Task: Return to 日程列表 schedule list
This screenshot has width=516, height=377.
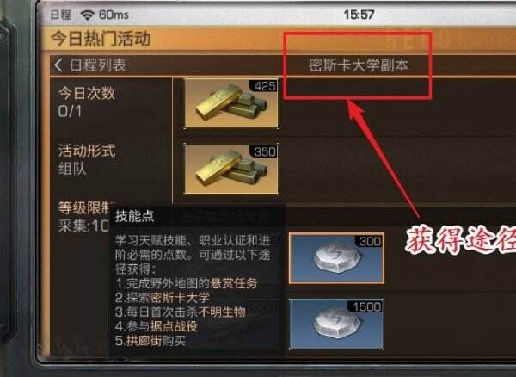Action: click(x=98, y=65)
